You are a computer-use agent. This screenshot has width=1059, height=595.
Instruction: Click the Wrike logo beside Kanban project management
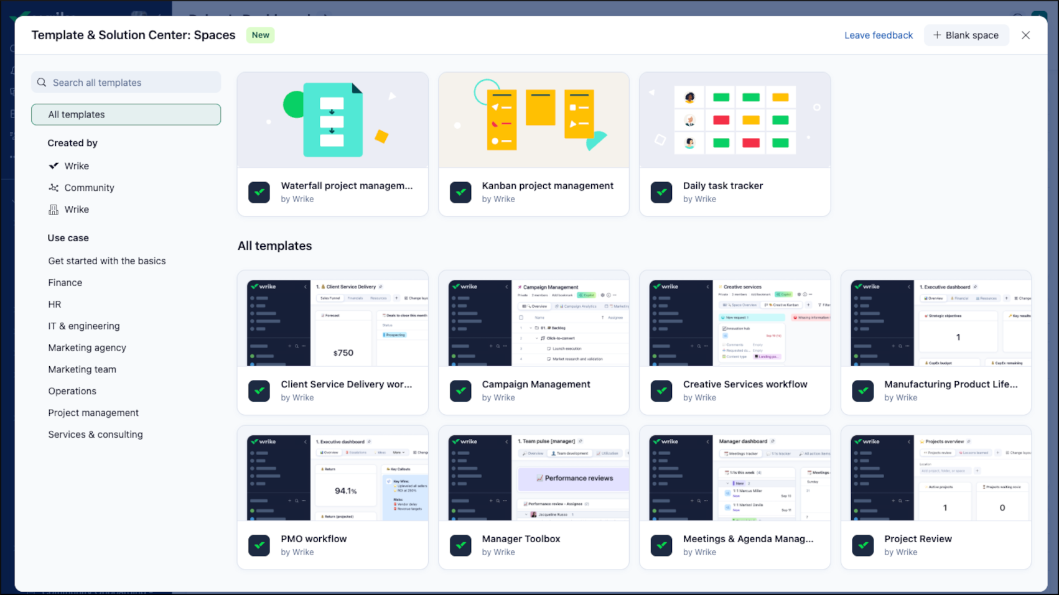point(460,193)
